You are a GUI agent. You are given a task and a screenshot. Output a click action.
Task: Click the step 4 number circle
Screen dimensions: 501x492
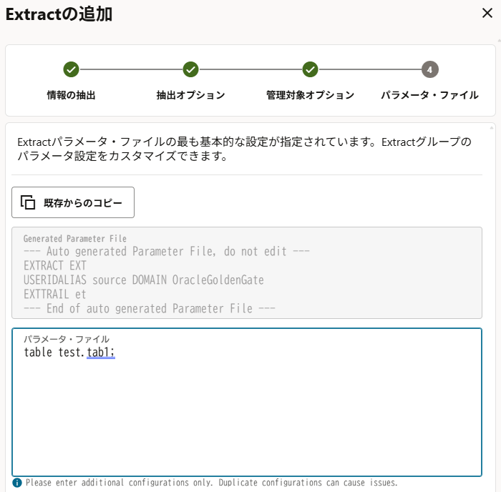pyautogui.click(x=429, y=69)
